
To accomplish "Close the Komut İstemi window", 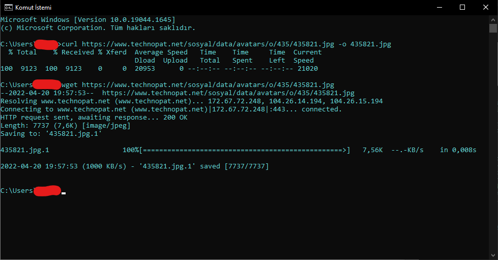I will [486, 8].
